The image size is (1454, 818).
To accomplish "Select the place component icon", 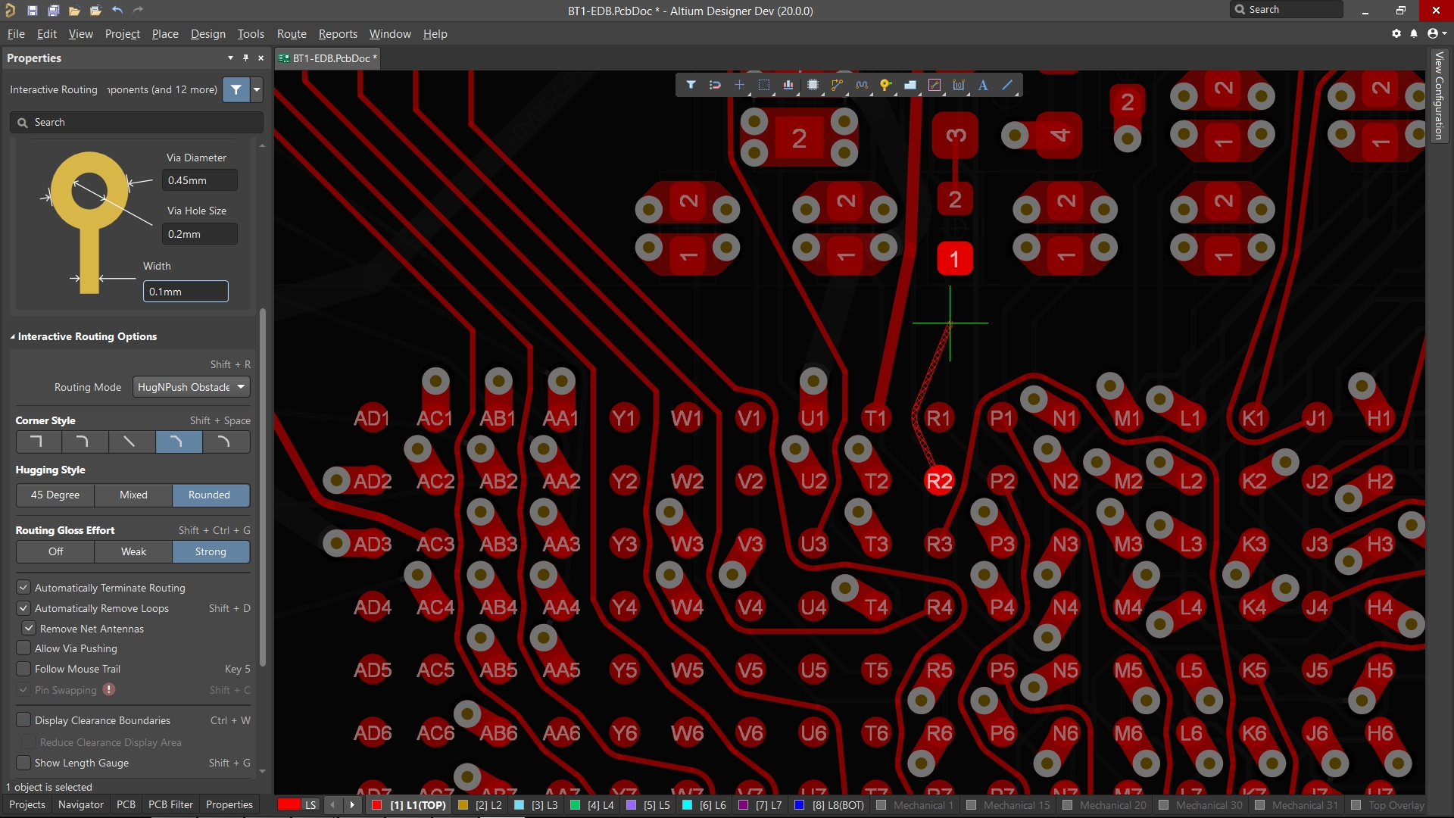I will pos(813,85).
